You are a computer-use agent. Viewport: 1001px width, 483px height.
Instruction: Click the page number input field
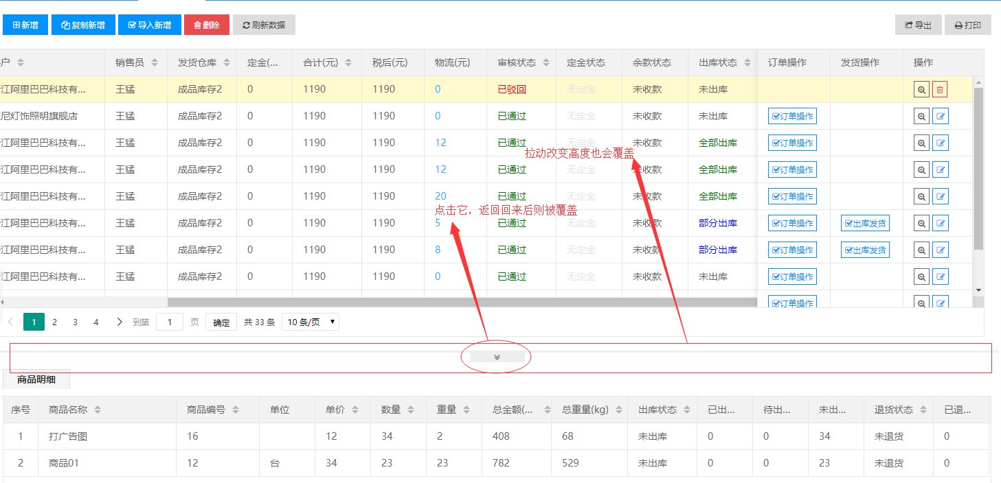(x=170, y=322)
